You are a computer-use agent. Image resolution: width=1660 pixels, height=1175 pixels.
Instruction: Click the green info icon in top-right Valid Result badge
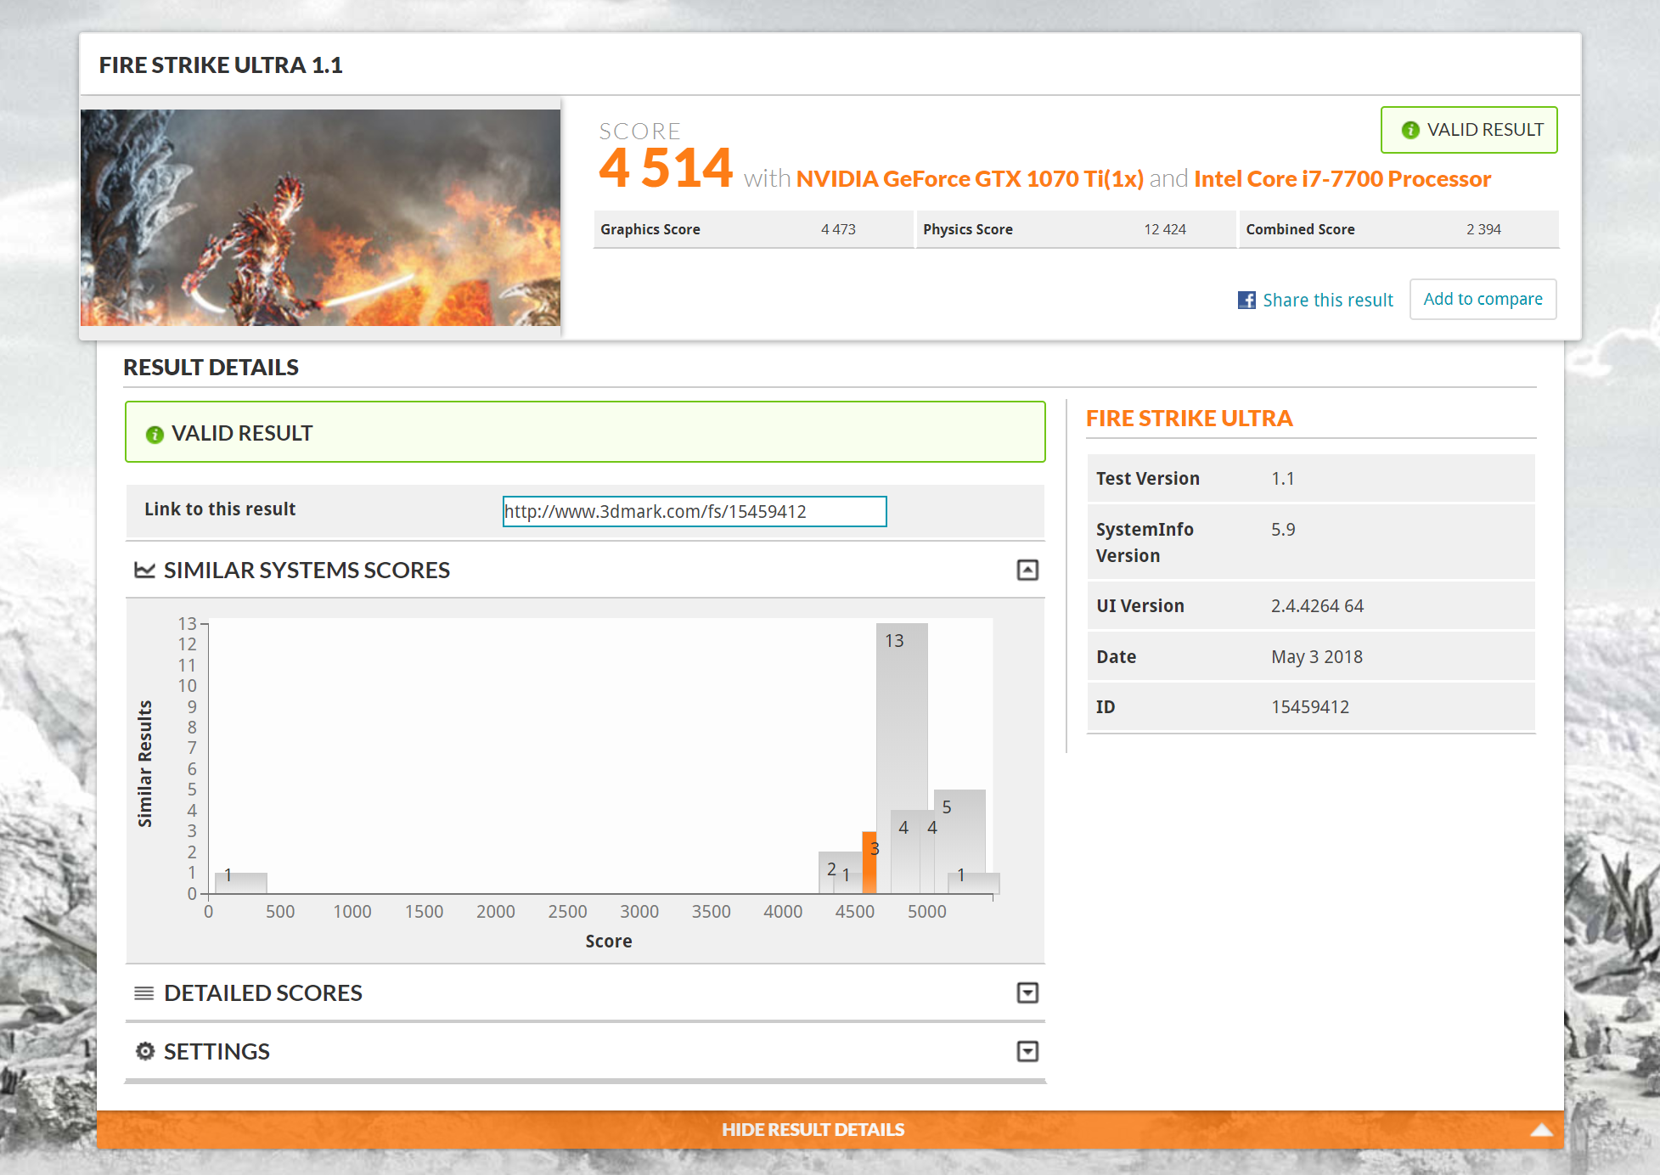tap(1410, 130)
